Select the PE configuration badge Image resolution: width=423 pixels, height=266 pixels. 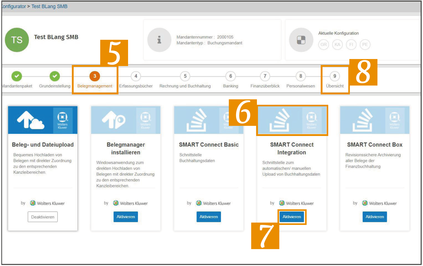(x=365, y=44)
